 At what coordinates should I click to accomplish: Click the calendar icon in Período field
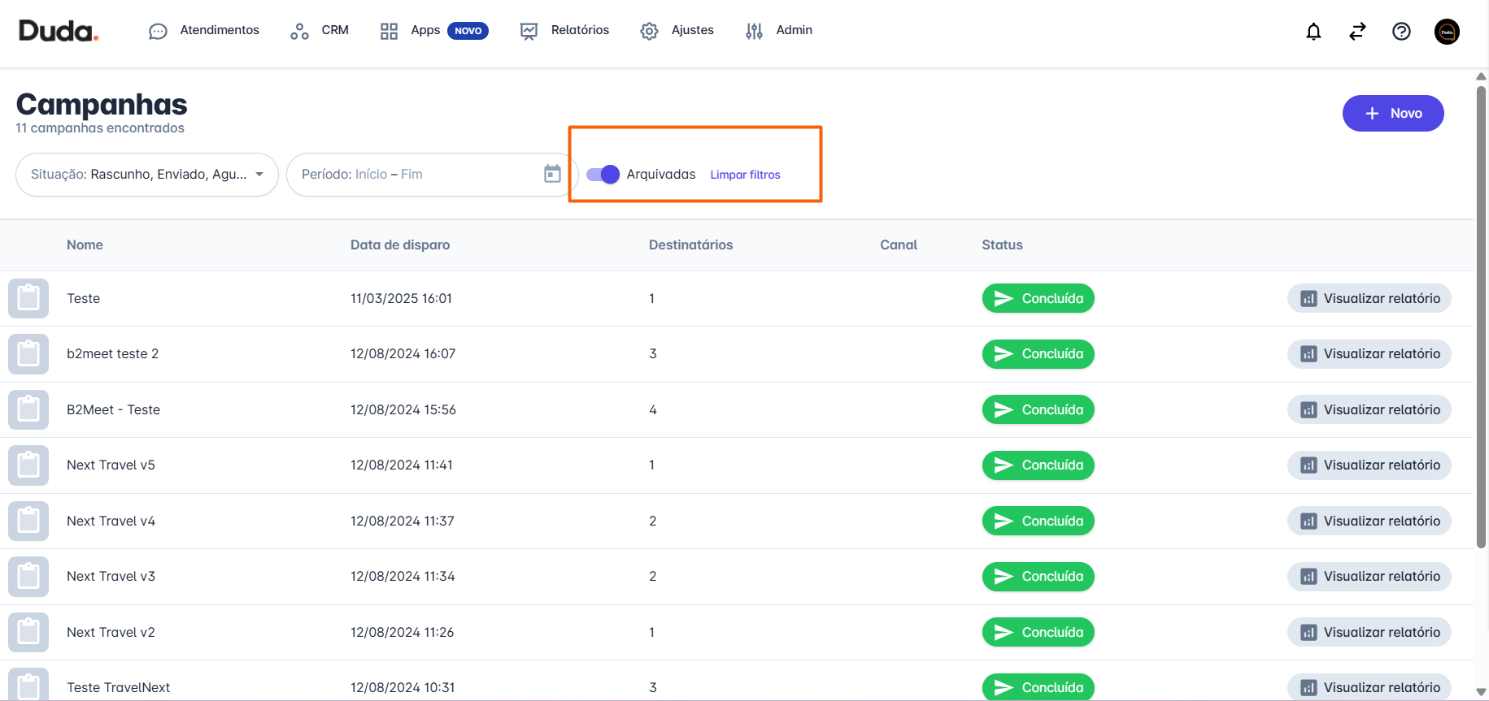pyautogui.click(x=552, y=174)
